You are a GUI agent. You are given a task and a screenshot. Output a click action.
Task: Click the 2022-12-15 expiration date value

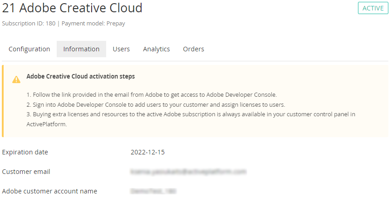click(147, 152)
